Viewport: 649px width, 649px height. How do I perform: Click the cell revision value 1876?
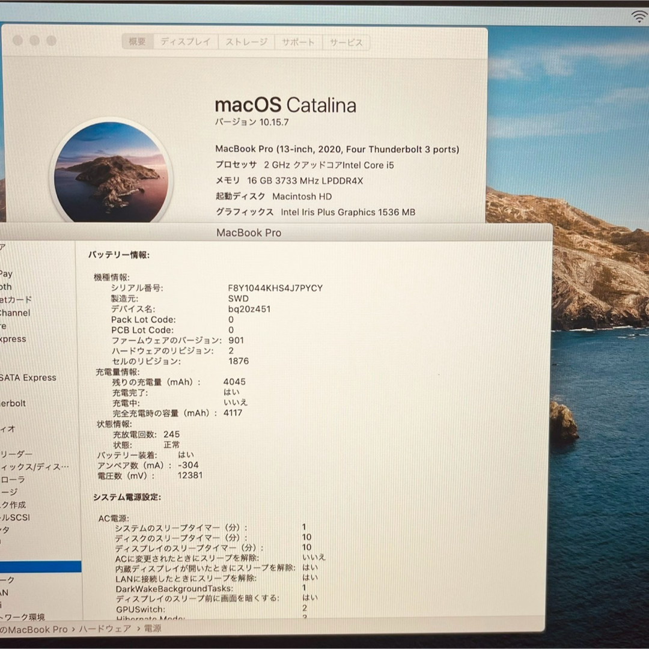pyautogui.click(x=239, y=361)
